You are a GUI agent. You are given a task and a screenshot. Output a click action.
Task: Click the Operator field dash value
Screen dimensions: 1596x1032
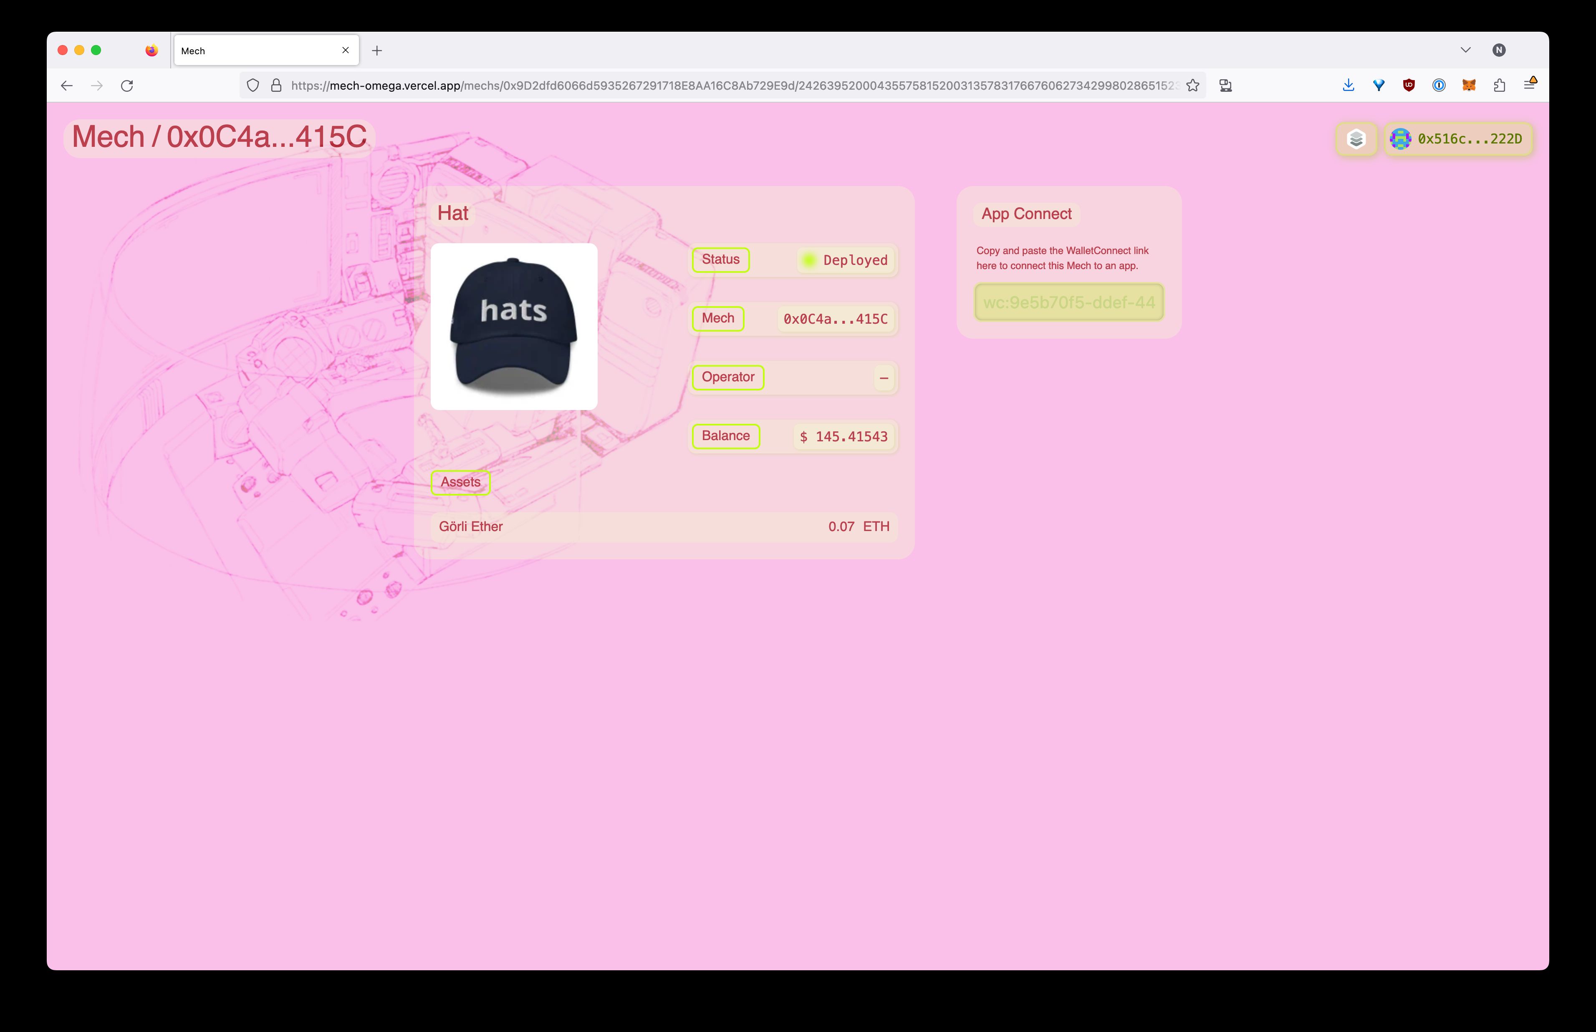883,377
